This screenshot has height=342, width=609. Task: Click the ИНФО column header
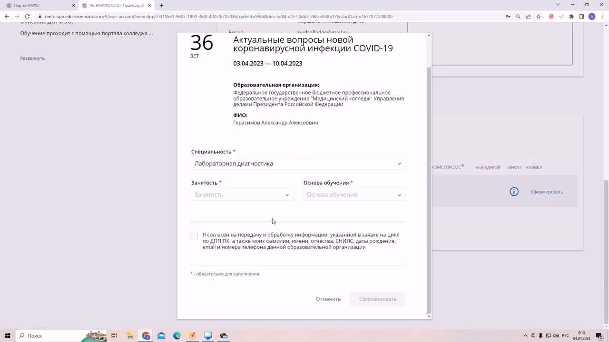pos(514,168)
